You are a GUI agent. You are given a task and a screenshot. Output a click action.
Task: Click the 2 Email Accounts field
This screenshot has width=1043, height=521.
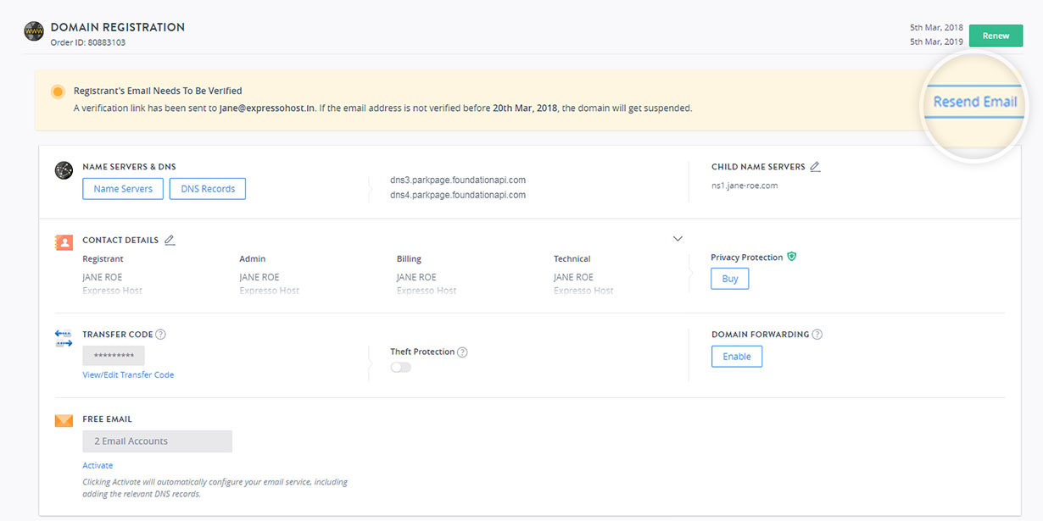point(157,441)
